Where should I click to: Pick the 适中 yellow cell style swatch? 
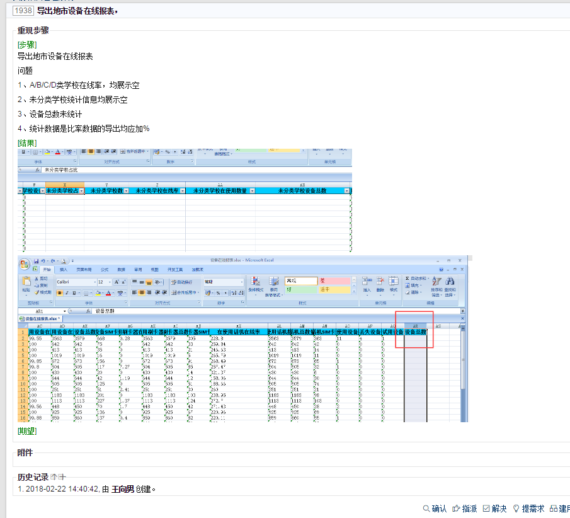(334, 289)
